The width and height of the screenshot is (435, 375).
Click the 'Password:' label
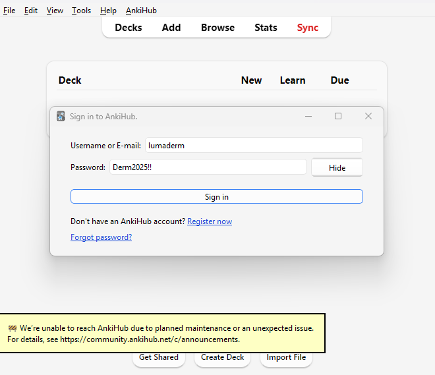(x=88, y=167)
